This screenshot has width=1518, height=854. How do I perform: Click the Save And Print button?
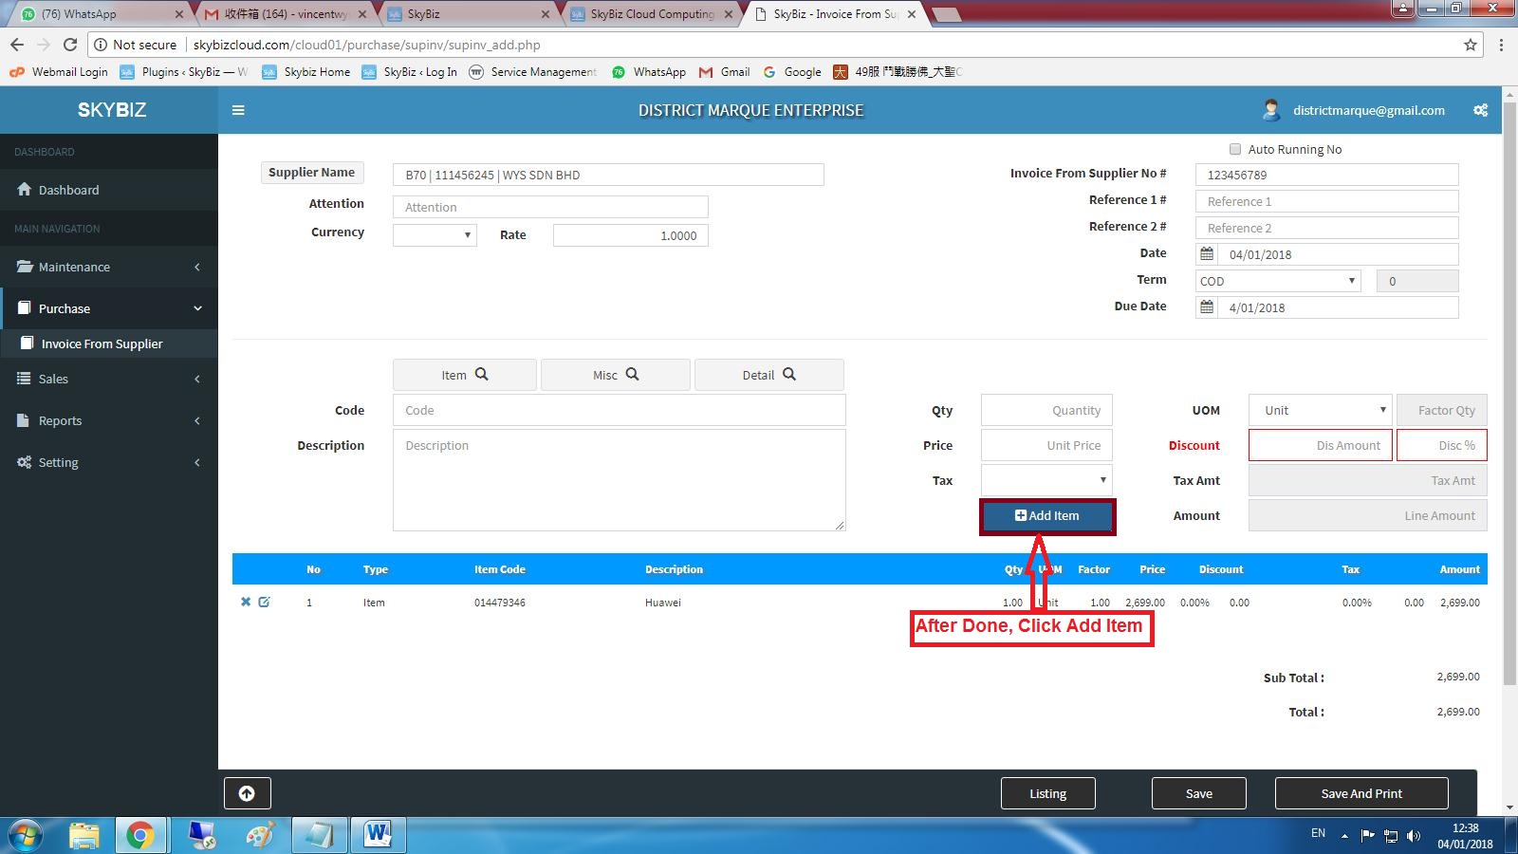click(1361, 793)
